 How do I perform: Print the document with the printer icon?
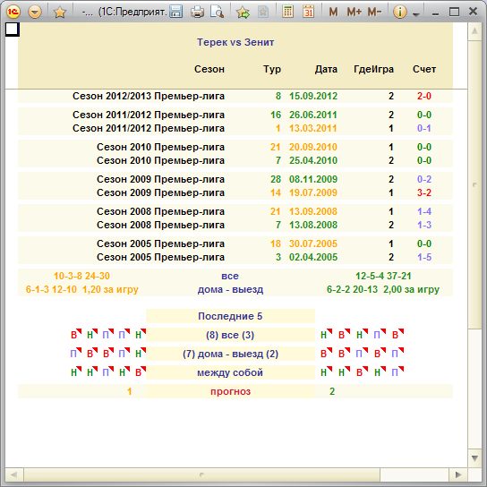(197, 13)
